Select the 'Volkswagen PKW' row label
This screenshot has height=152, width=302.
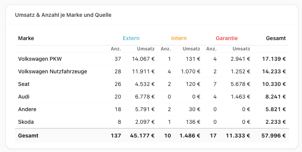pyautogui.click(x=40, y=59)
